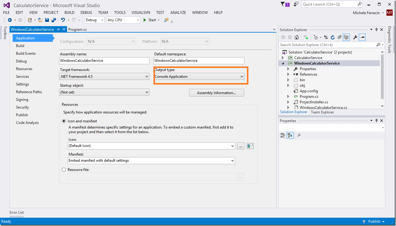This screenshot has height=226, width=396.
Task: Open project properties with the wrench icon
Action: (x=355, y=37)
